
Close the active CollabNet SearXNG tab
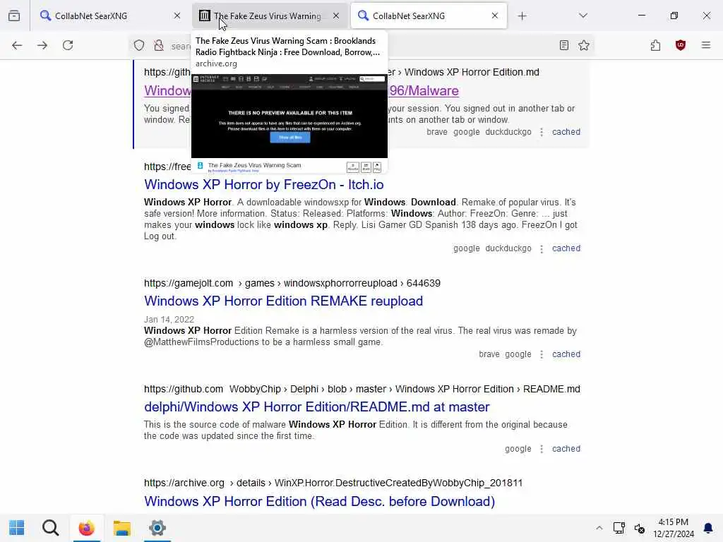point(495,16)
